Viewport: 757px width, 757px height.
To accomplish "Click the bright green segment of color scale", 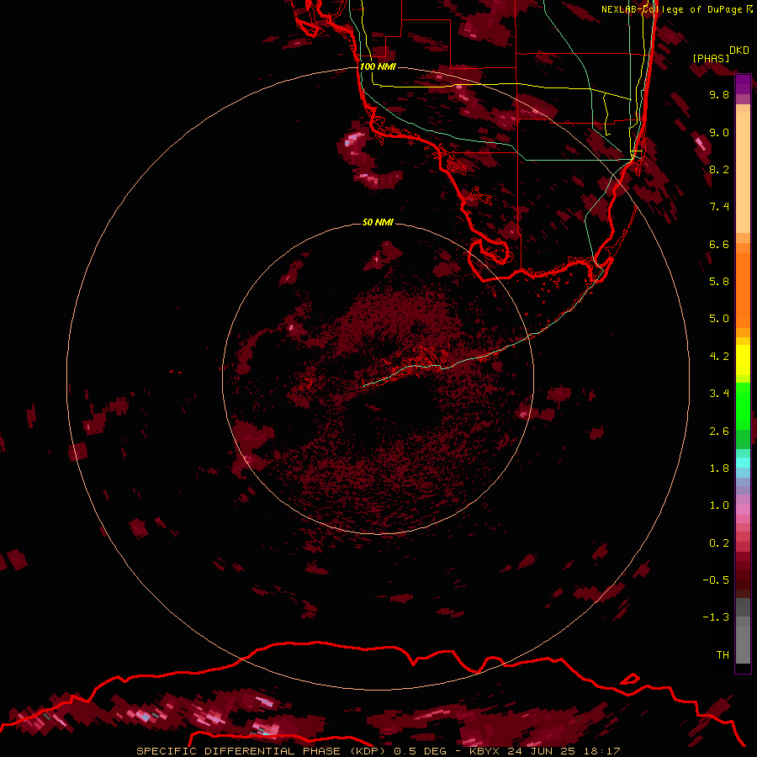I will tap(743, 407).
